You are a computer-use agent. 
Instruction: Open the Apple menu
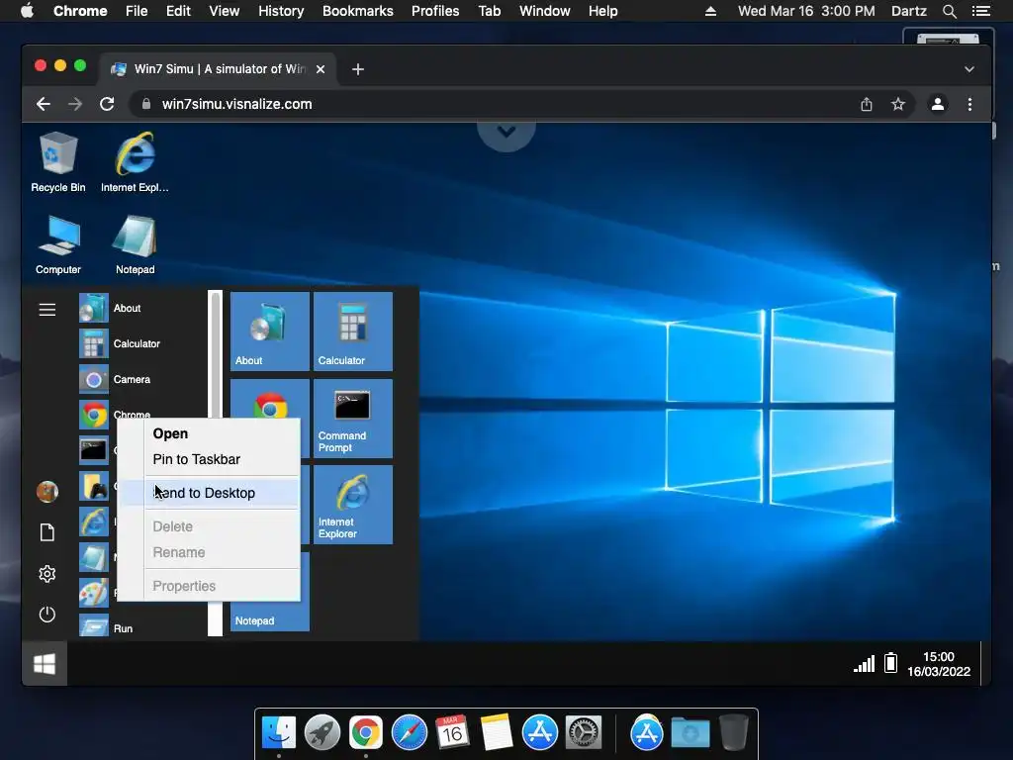pyautogui.click(x=27, y=11)
